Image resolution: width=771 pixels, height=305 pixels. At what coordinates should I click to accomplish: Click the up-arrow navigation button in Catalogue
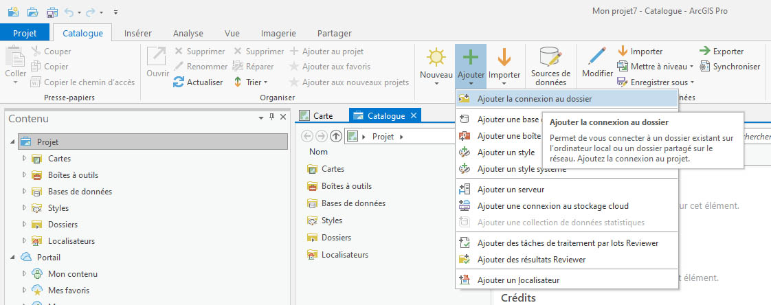tap(336, 137)
